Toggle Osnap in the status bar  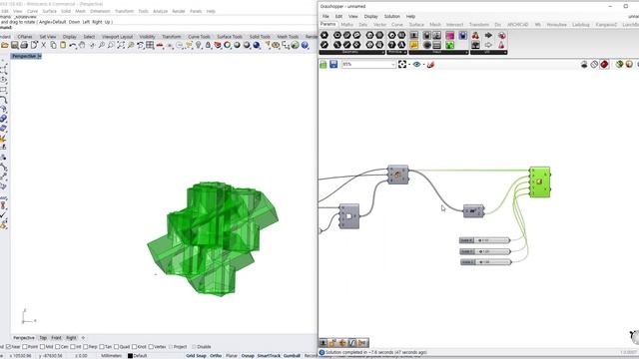pyautogui.click(x=248, y=356)
